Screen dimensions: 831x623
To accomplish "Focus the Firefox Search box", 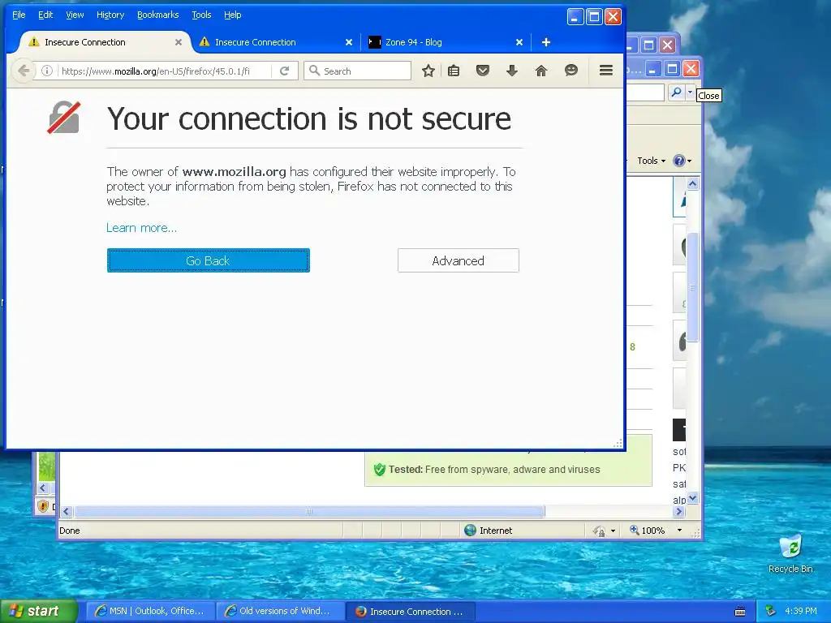I will click(357, 71).
